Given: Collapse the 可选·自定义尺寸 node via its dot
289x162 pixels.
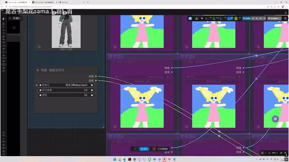Looking at the screenshot, I should point(37,70).
